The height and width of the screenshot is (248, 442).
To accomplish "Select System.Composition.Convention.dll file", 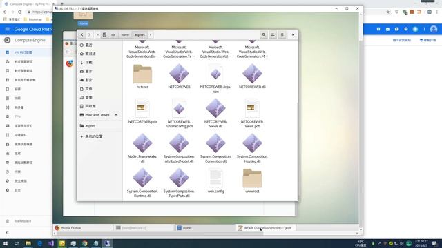I will 215,148.
